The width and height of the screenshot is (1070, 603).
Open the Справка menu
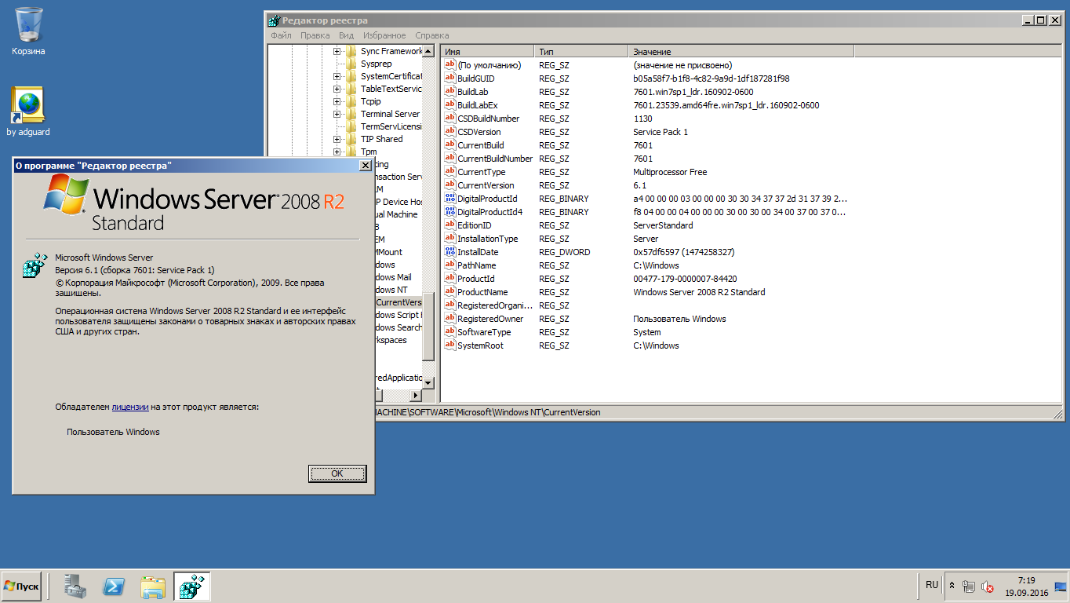[x=431, y=35]
